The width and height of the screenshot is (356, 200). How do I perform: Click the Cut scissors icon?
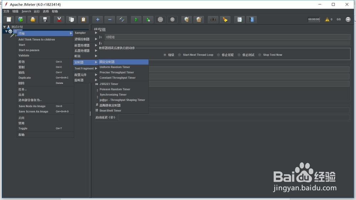59,20
